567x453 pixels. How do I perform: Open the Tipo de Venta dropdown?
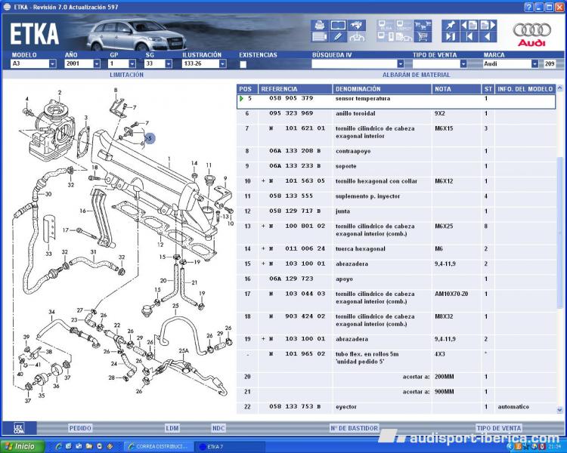[x=463, y=63]
